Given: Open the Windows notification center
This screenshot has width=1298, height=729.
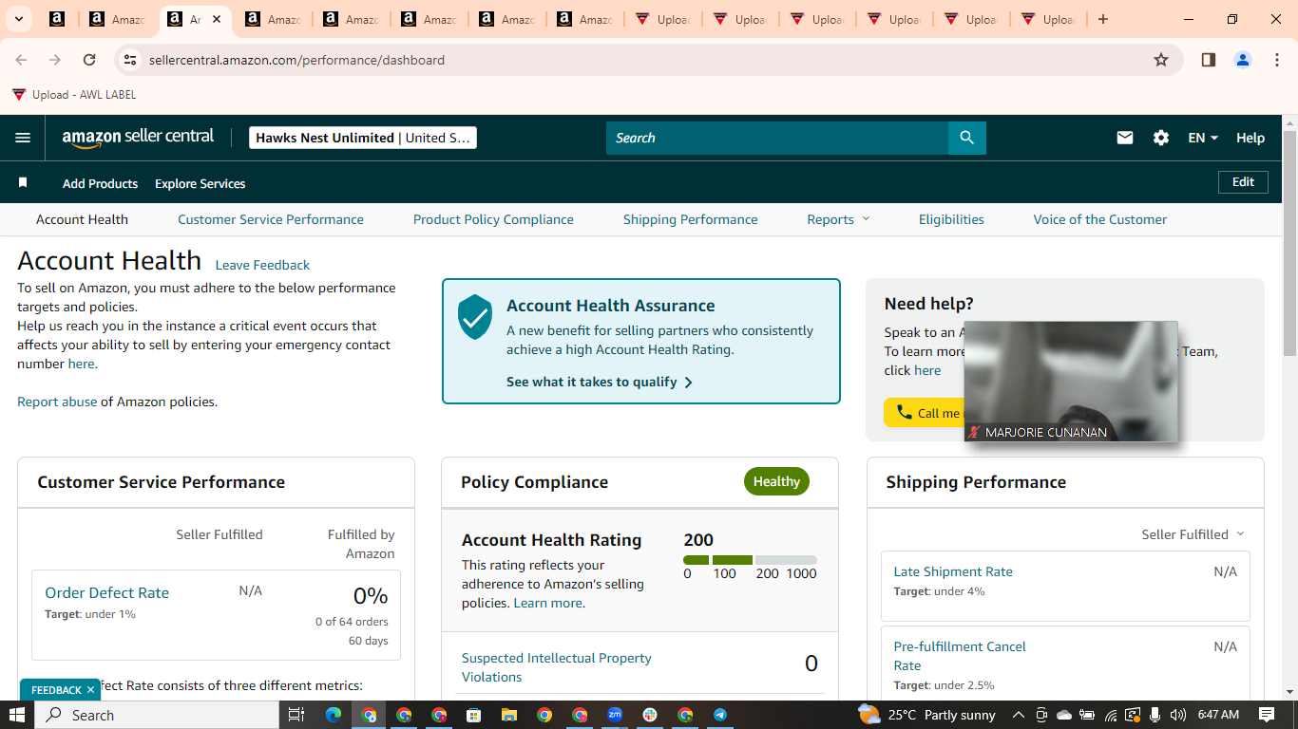Looking at the screenshot, I should tap(1267, 715).
